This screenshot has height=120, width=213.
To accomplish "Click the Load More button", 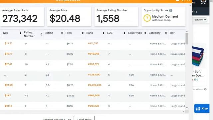I will tap(84, 118).
